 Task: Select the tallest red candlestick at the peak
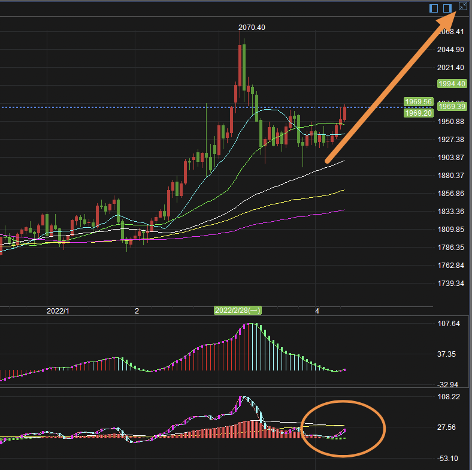click(240, 65)
